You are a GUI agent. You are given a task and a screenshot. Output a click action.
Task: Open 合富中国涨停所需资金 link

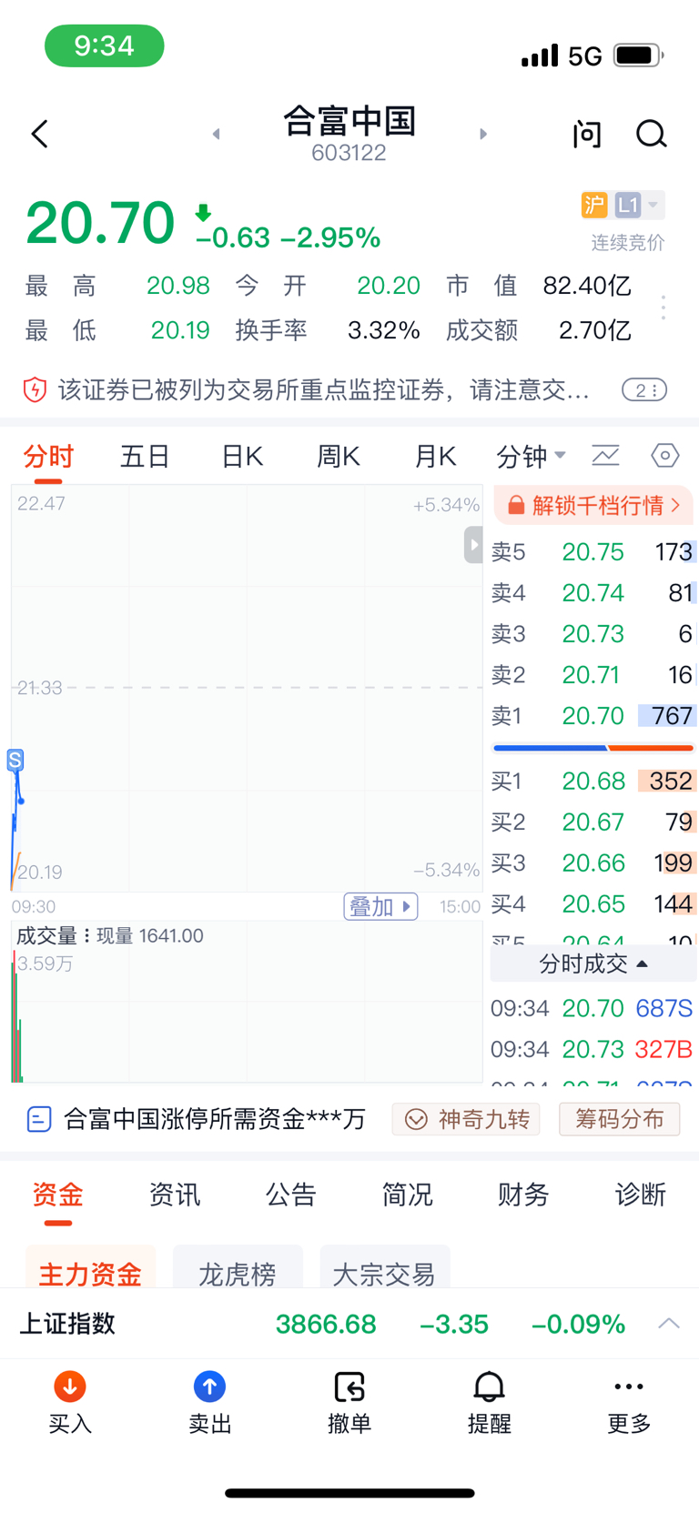click(215, 1119)
